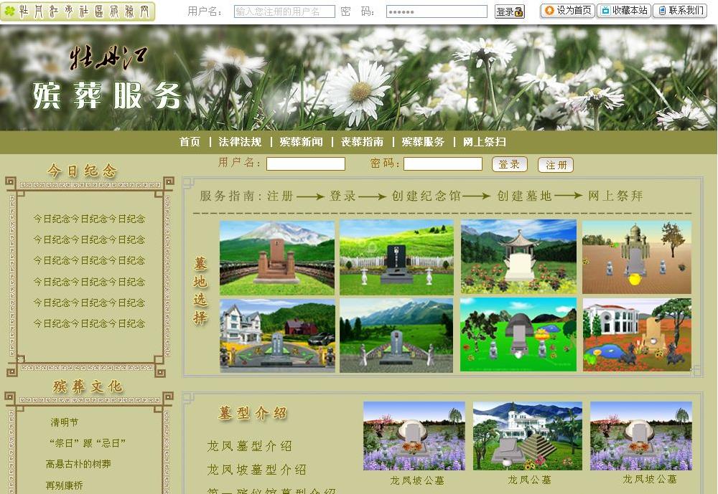Choose the pavilion-style tomb thumbnail
718x494 pixels.
[x=518, y=257]
